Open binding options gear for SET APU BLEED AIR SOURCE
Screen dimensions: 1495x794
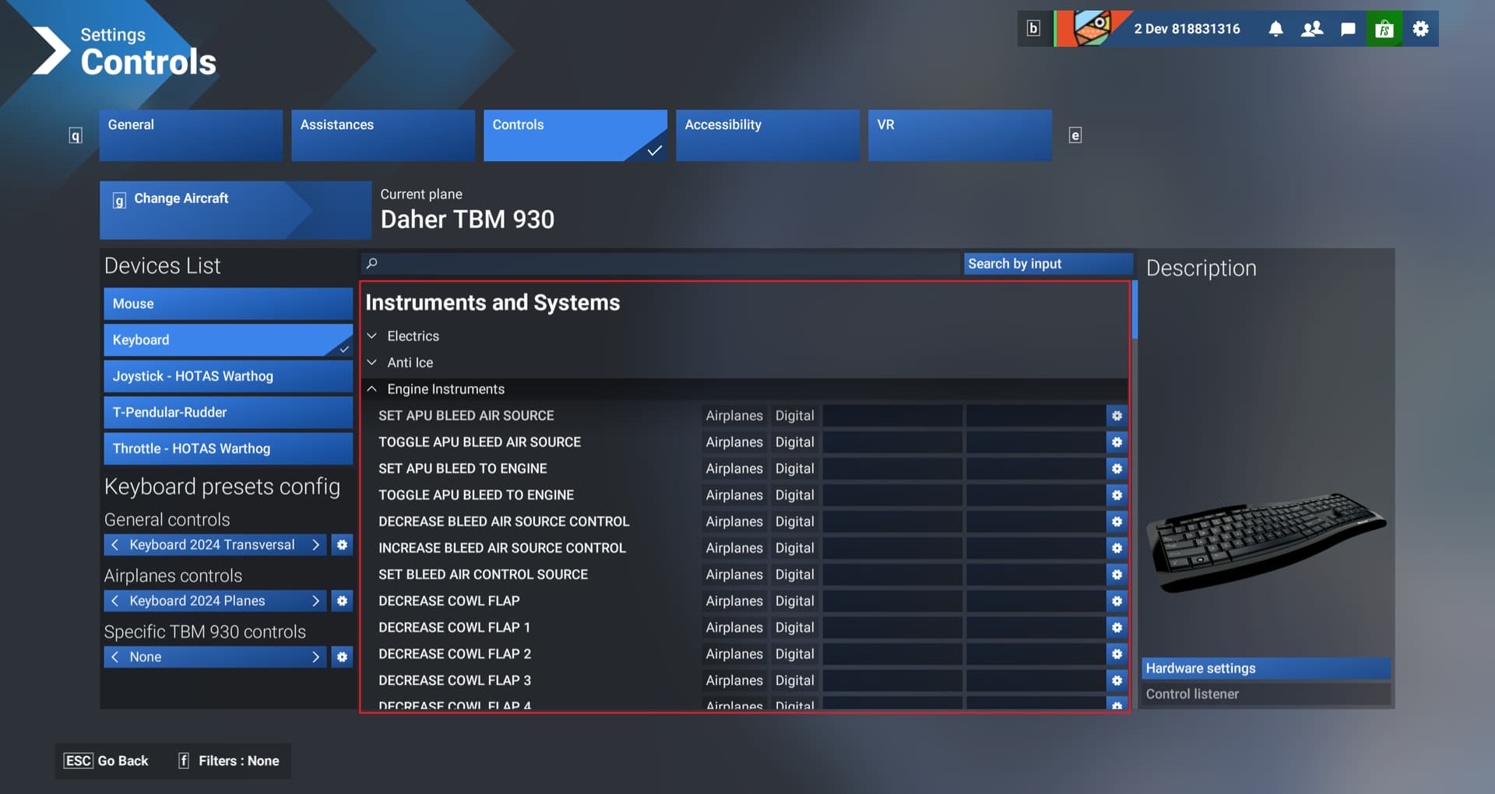[x=1117, y=415]
